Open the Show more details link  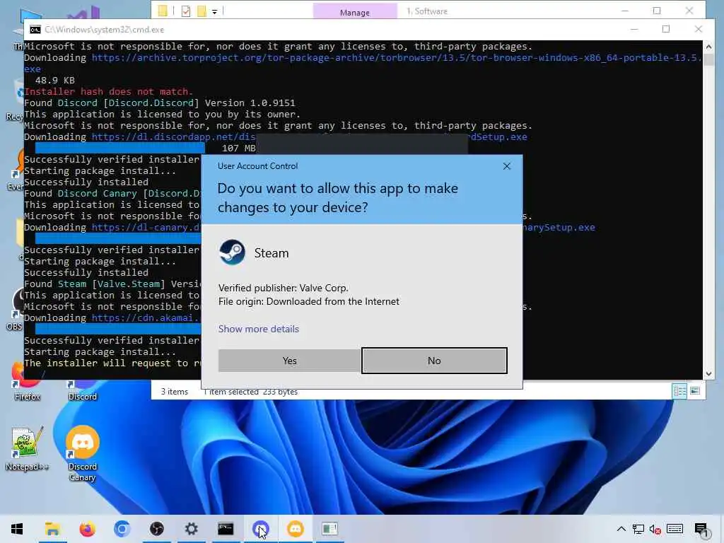click(259, 329)
